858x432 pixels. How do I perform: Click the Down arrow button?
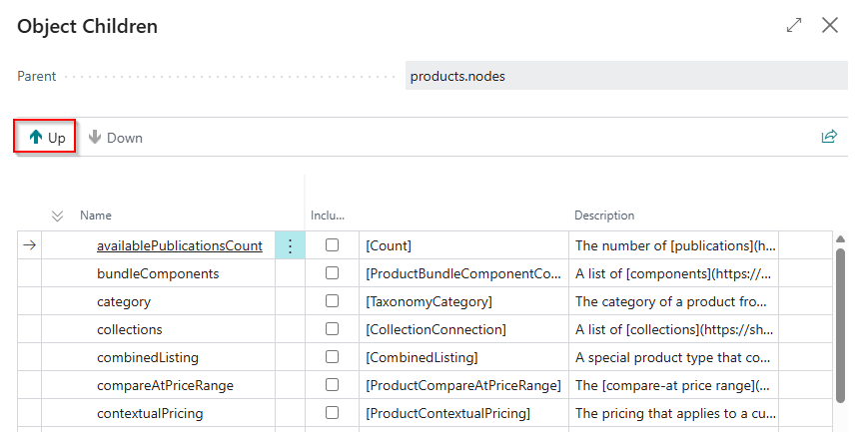point(116,138)
